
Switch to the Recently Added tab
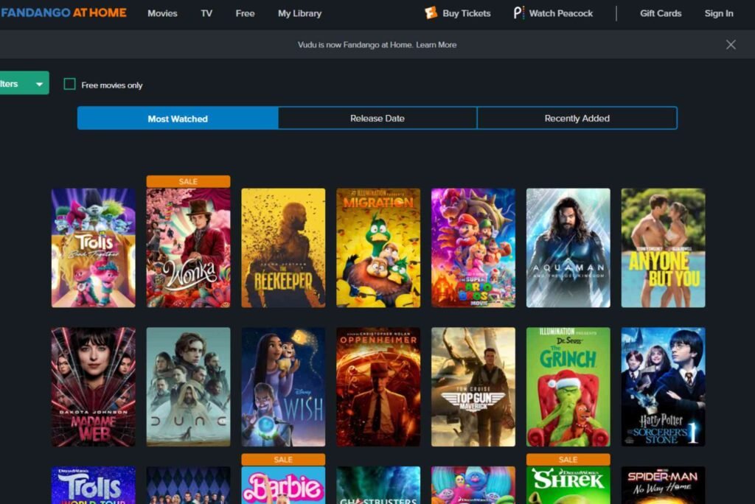pos(577,118)
